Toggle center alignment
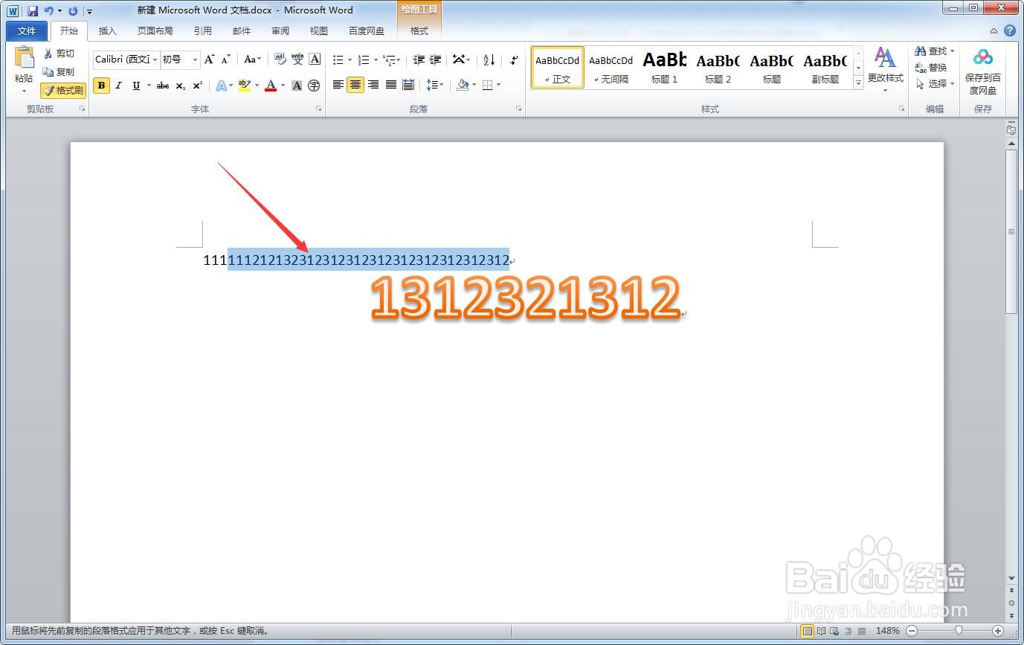1024x645 pixels. pos(355,85)
